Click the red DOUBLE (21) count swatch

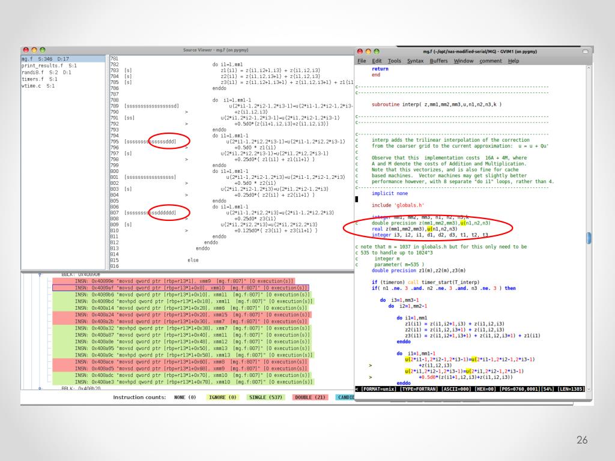pos(310,397)
